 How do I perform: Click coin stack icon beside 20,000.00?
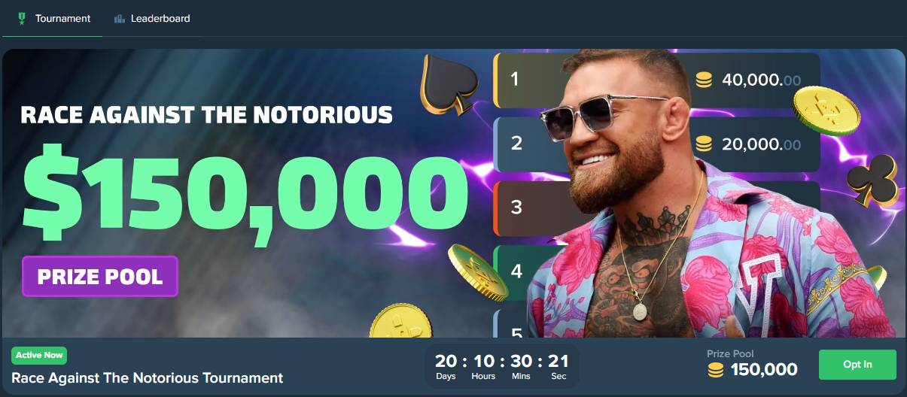pos(705,144)
